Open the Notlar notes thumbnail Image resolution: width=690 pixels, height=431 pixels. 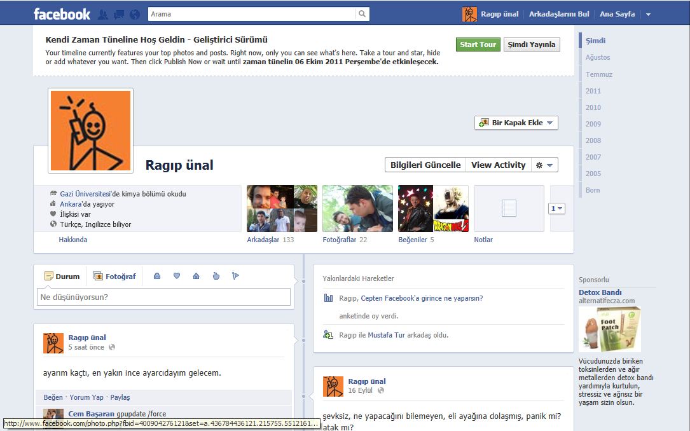[509, 209]
